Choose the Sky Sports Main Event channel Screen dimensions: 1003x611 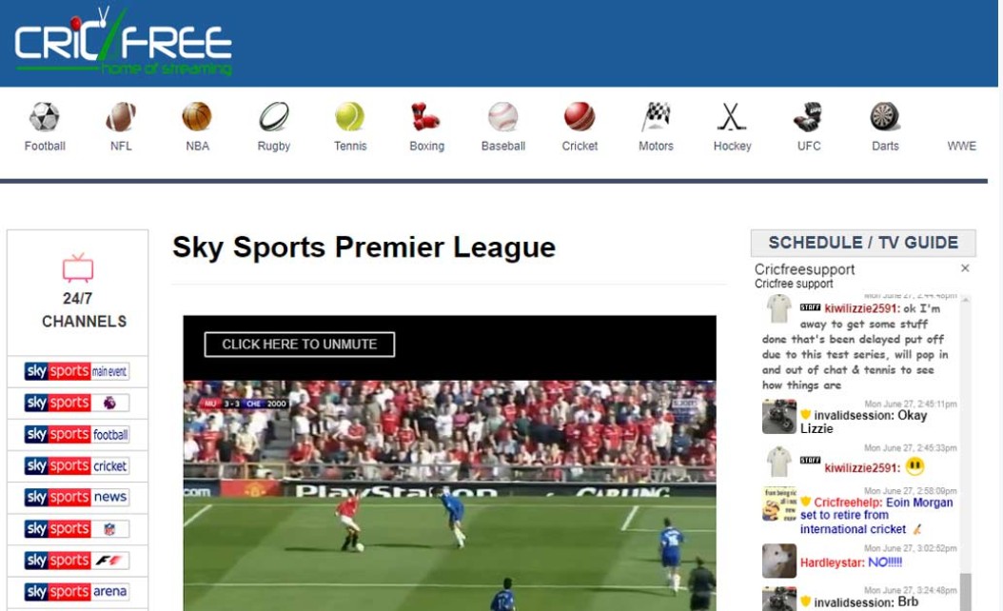(x=77, y=371)
